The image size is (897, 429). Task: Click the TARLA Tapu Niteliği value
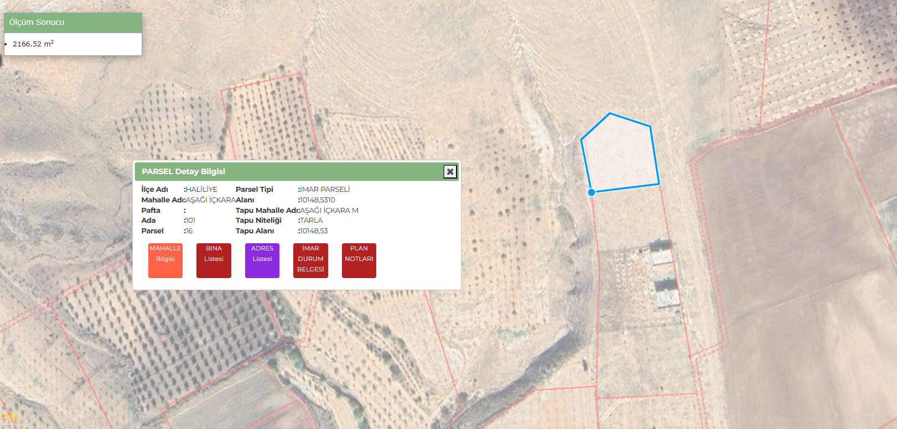pyautogui.click(x=311, y=221)
